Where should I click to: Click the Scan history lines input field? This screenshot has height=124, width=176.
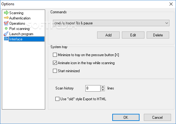point(93,88)
